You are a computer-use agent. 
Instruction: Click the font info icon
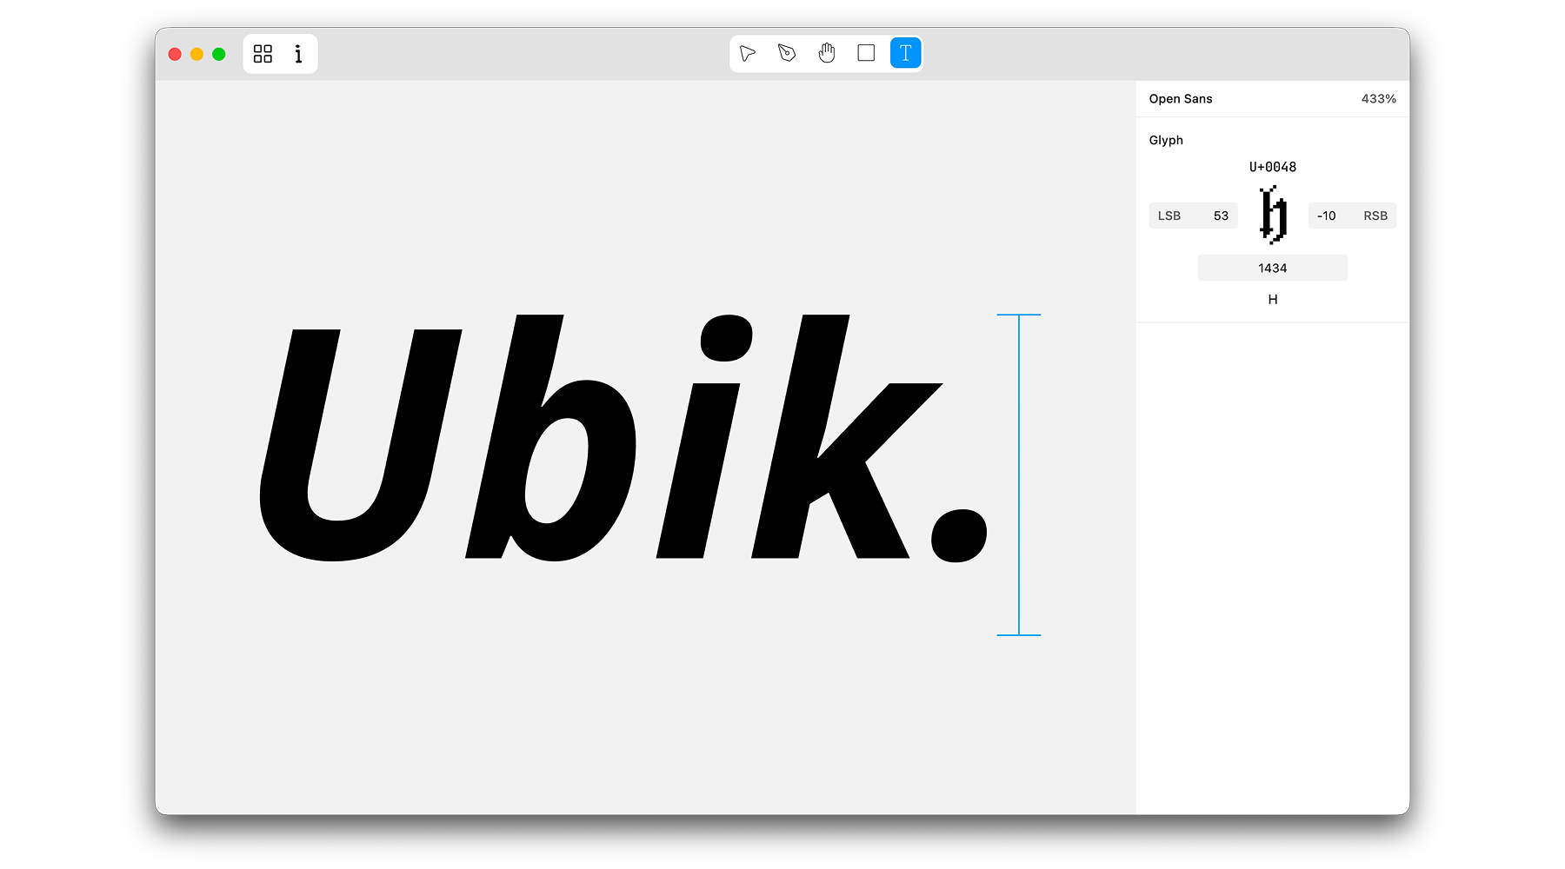[298, 54]
